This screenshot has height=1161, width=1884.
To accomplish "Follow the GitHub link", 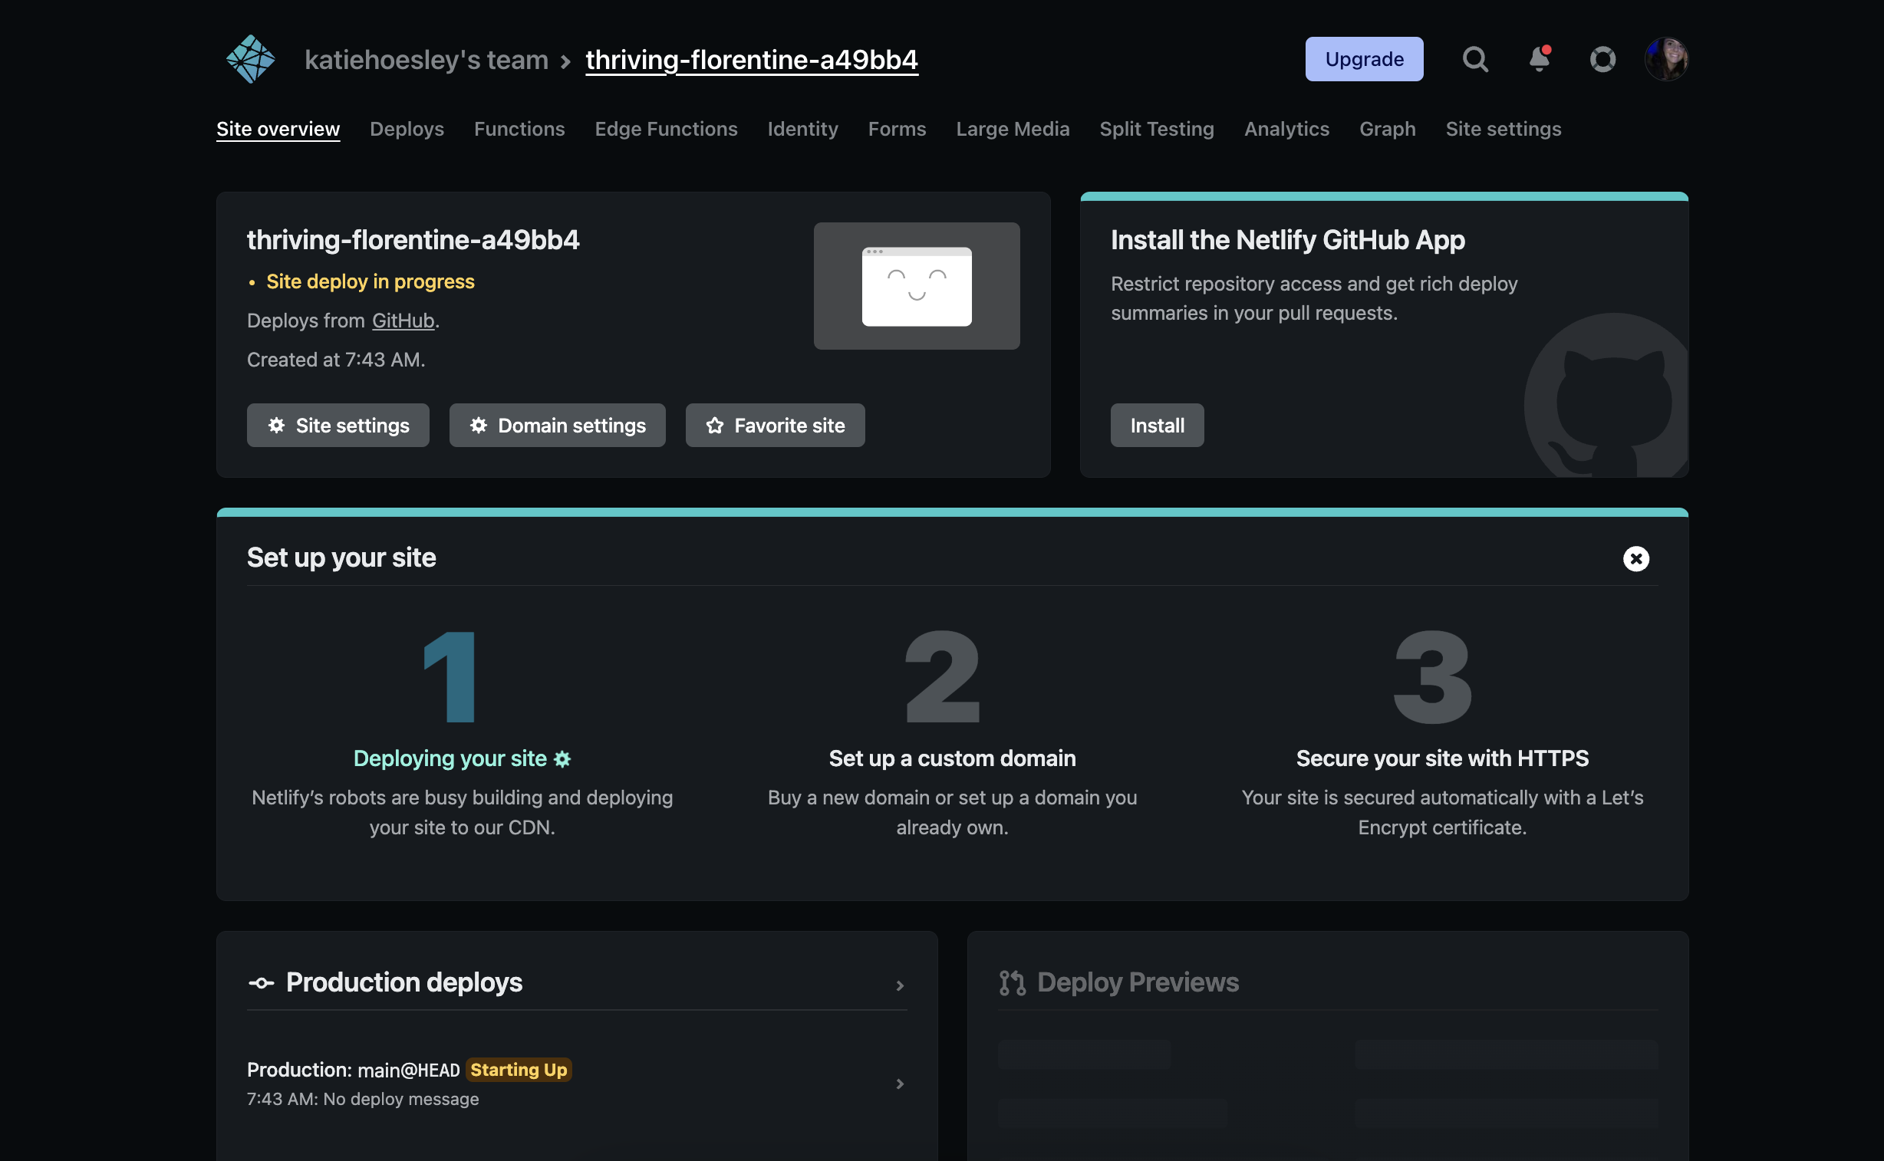I will click(x=403, y=321).
